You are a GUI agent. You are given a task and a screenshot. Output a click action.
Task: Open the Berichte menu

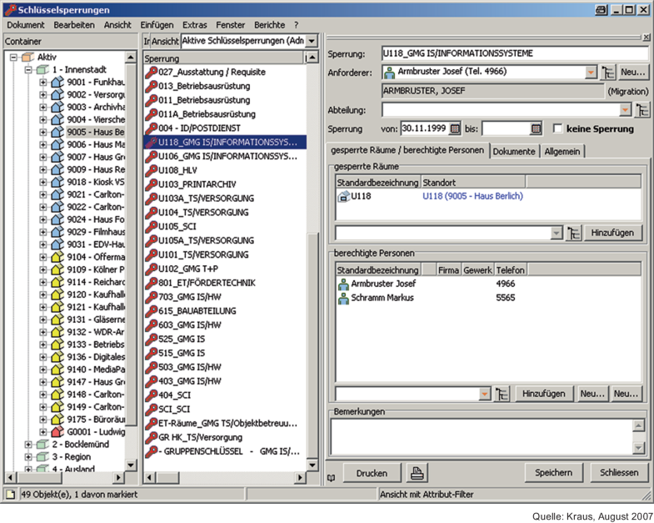(x=269, y=25)
